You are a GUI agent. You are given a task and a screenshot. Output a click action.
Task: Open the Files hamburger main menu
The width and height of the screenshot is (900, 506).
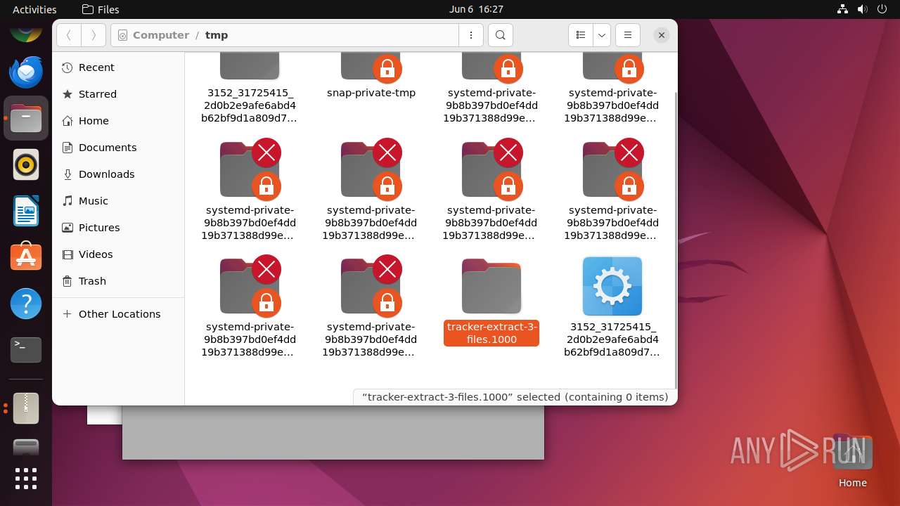[627, 35]
